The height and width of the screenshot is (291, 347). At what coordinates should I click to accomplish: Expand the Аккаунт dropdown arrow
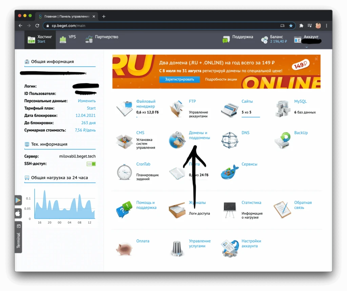click(x=306, y=47)
